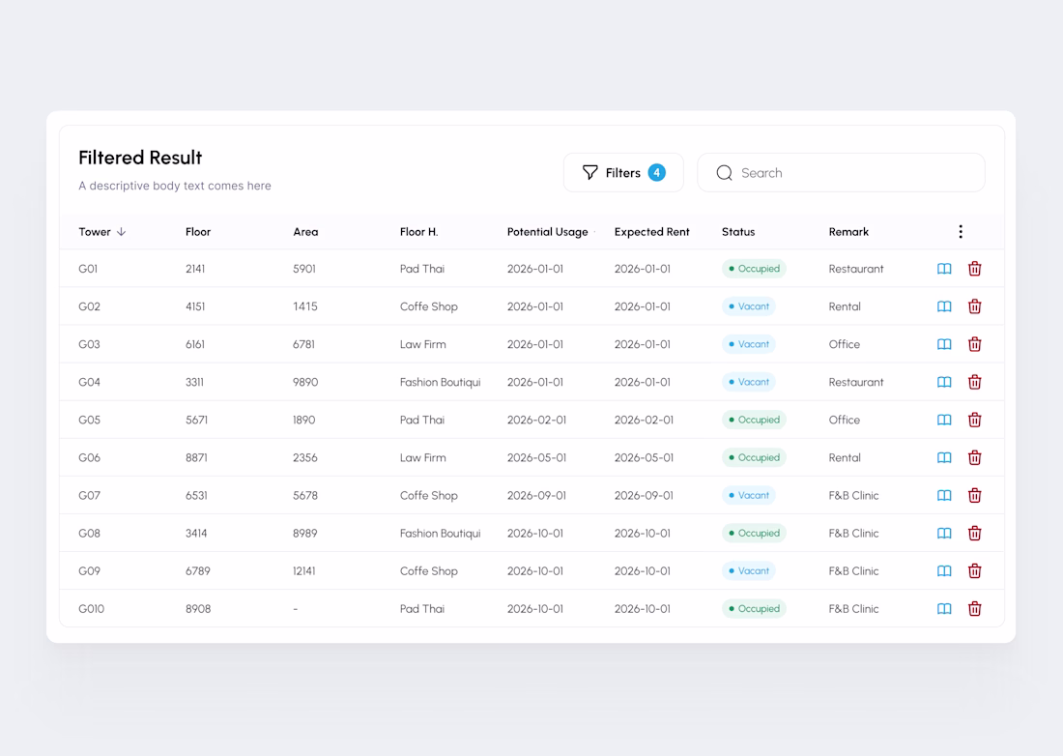
Task: Open the G06 row book icon
Action: point(944,457)
